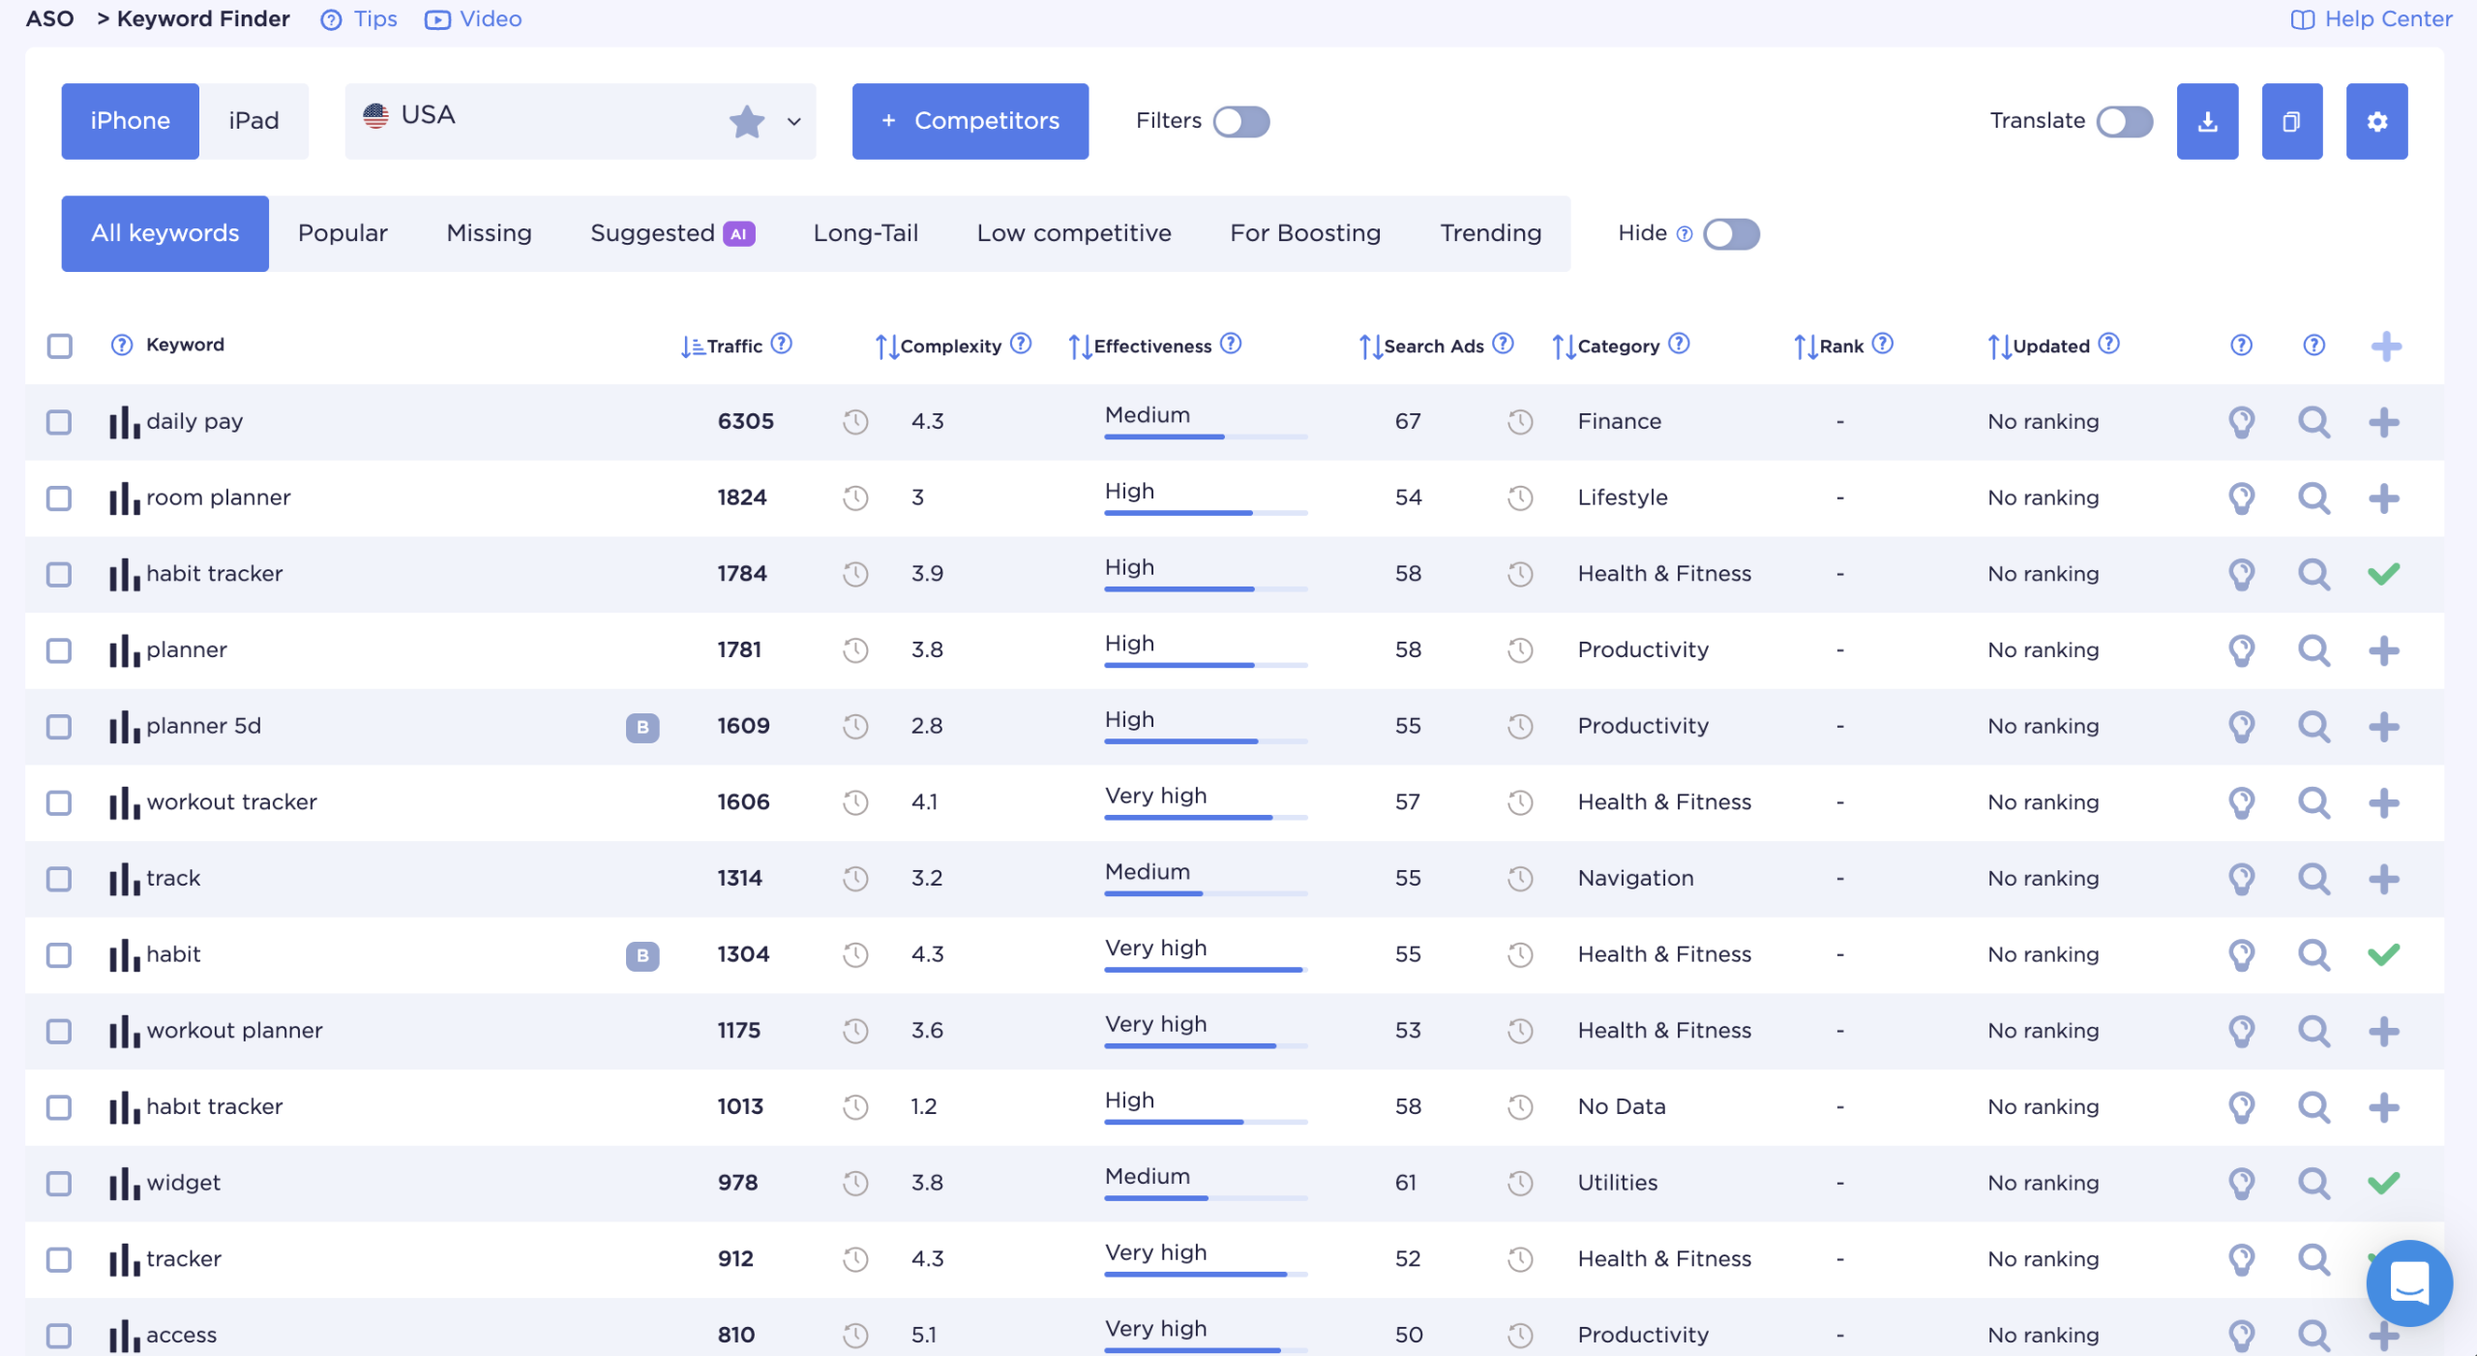Click bar chart icon beside tracker keyword

(124, 1259)
